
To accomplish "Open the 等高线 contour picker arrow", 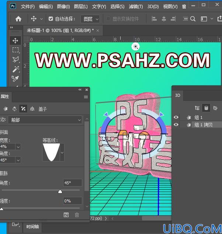I will (x=62, y=153).
